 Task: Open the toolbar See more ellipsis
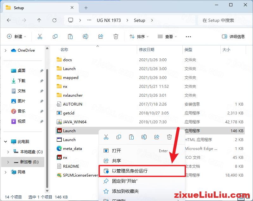[x=188, y=37]
